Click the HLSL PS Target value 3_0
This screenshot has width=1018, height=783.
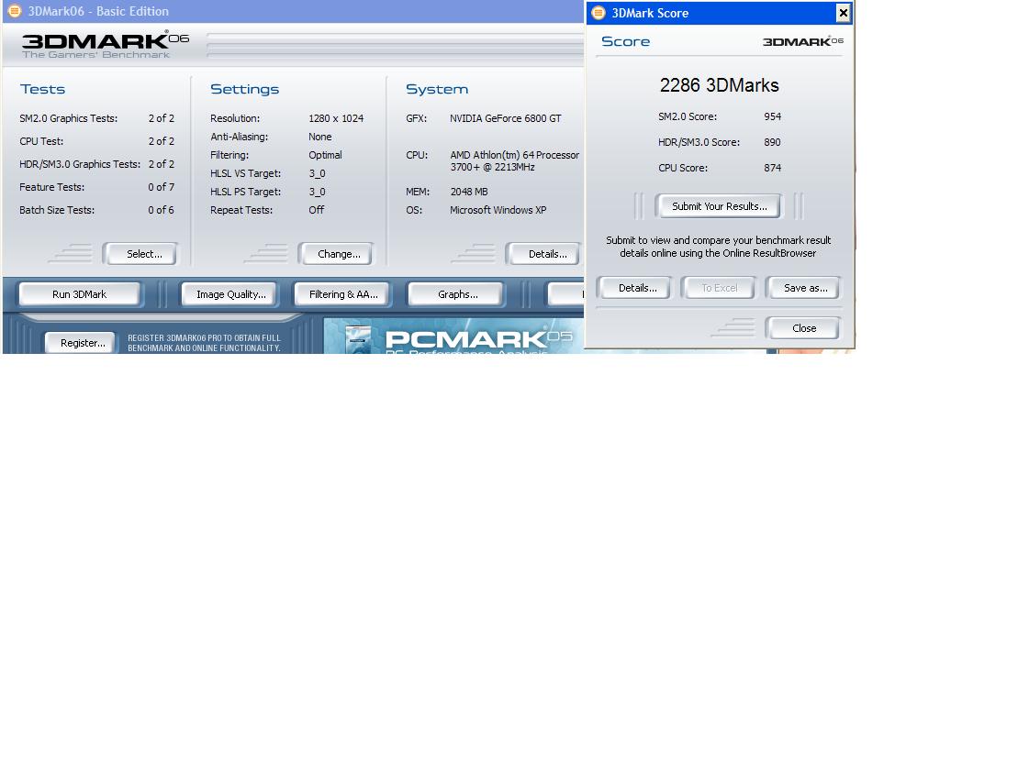click(x=317, y=192)
